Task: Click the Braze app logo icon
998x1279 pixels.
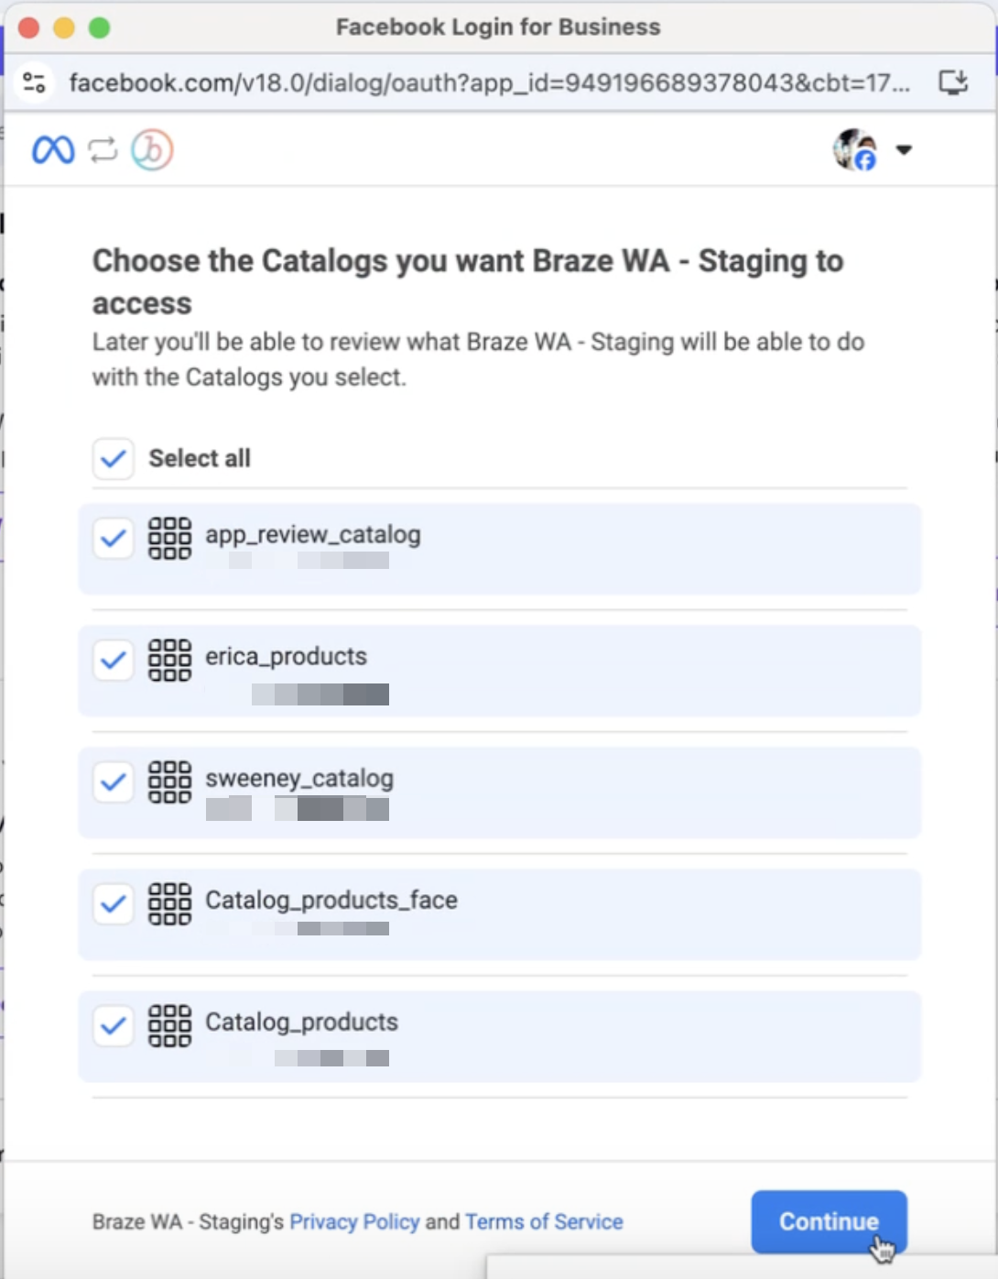Action: pos(152,149)
